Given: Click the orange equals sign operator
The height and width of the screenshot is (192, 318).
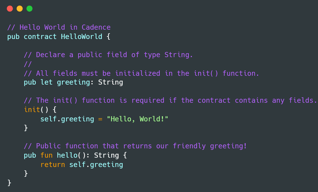Looking at the screenshot, I should click(x=100, y=119).
